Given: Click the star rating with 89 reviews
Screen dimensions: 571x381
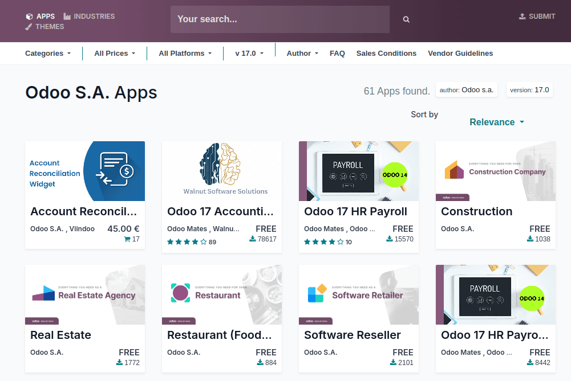Looking at the screenshot, I should coord(192,242).
